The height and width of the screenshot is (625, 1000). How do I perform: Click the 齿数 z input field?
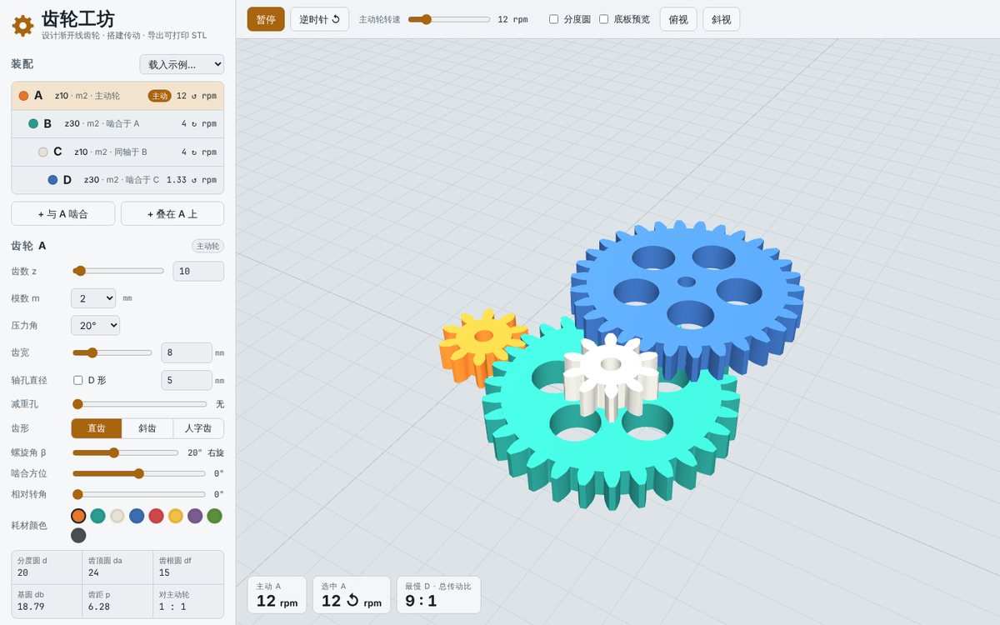click(198, 271)
